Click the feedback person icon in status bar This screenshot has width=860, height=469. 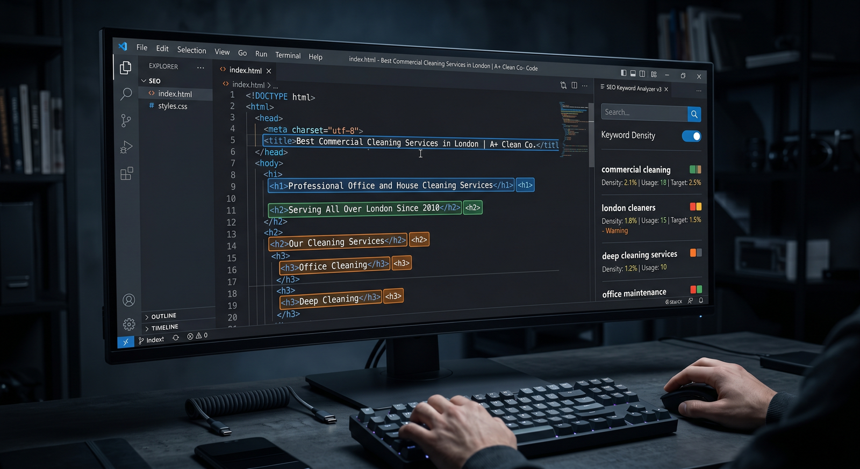coord(691,301)
